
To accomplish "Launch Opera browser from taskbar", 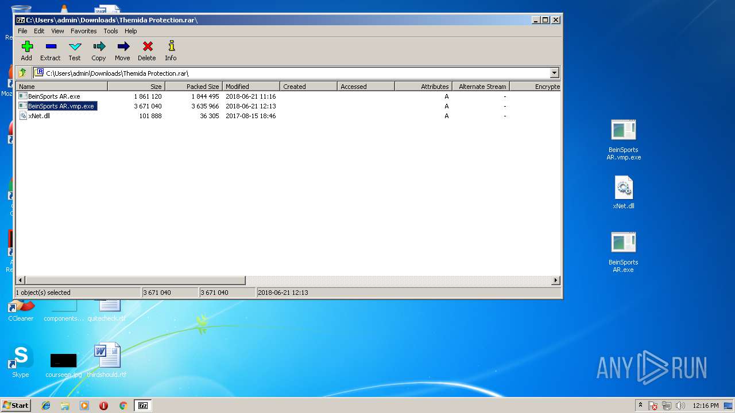I will 103,406.
